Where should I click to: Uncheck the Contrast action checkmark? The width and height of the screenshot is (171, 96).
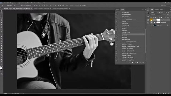point(116,22)
